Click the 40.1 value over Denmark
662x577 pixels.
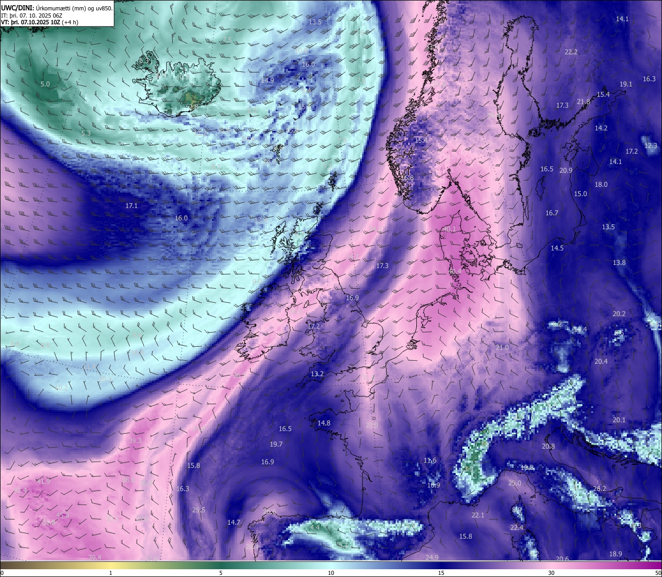coord(450,229)
